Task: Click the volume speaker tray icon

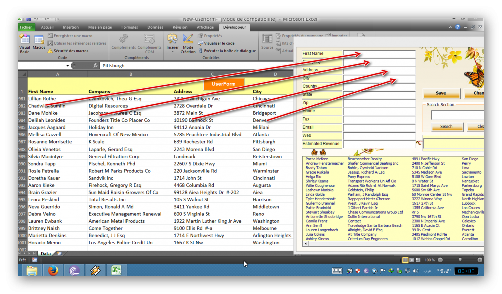Action: pos(416,271)
